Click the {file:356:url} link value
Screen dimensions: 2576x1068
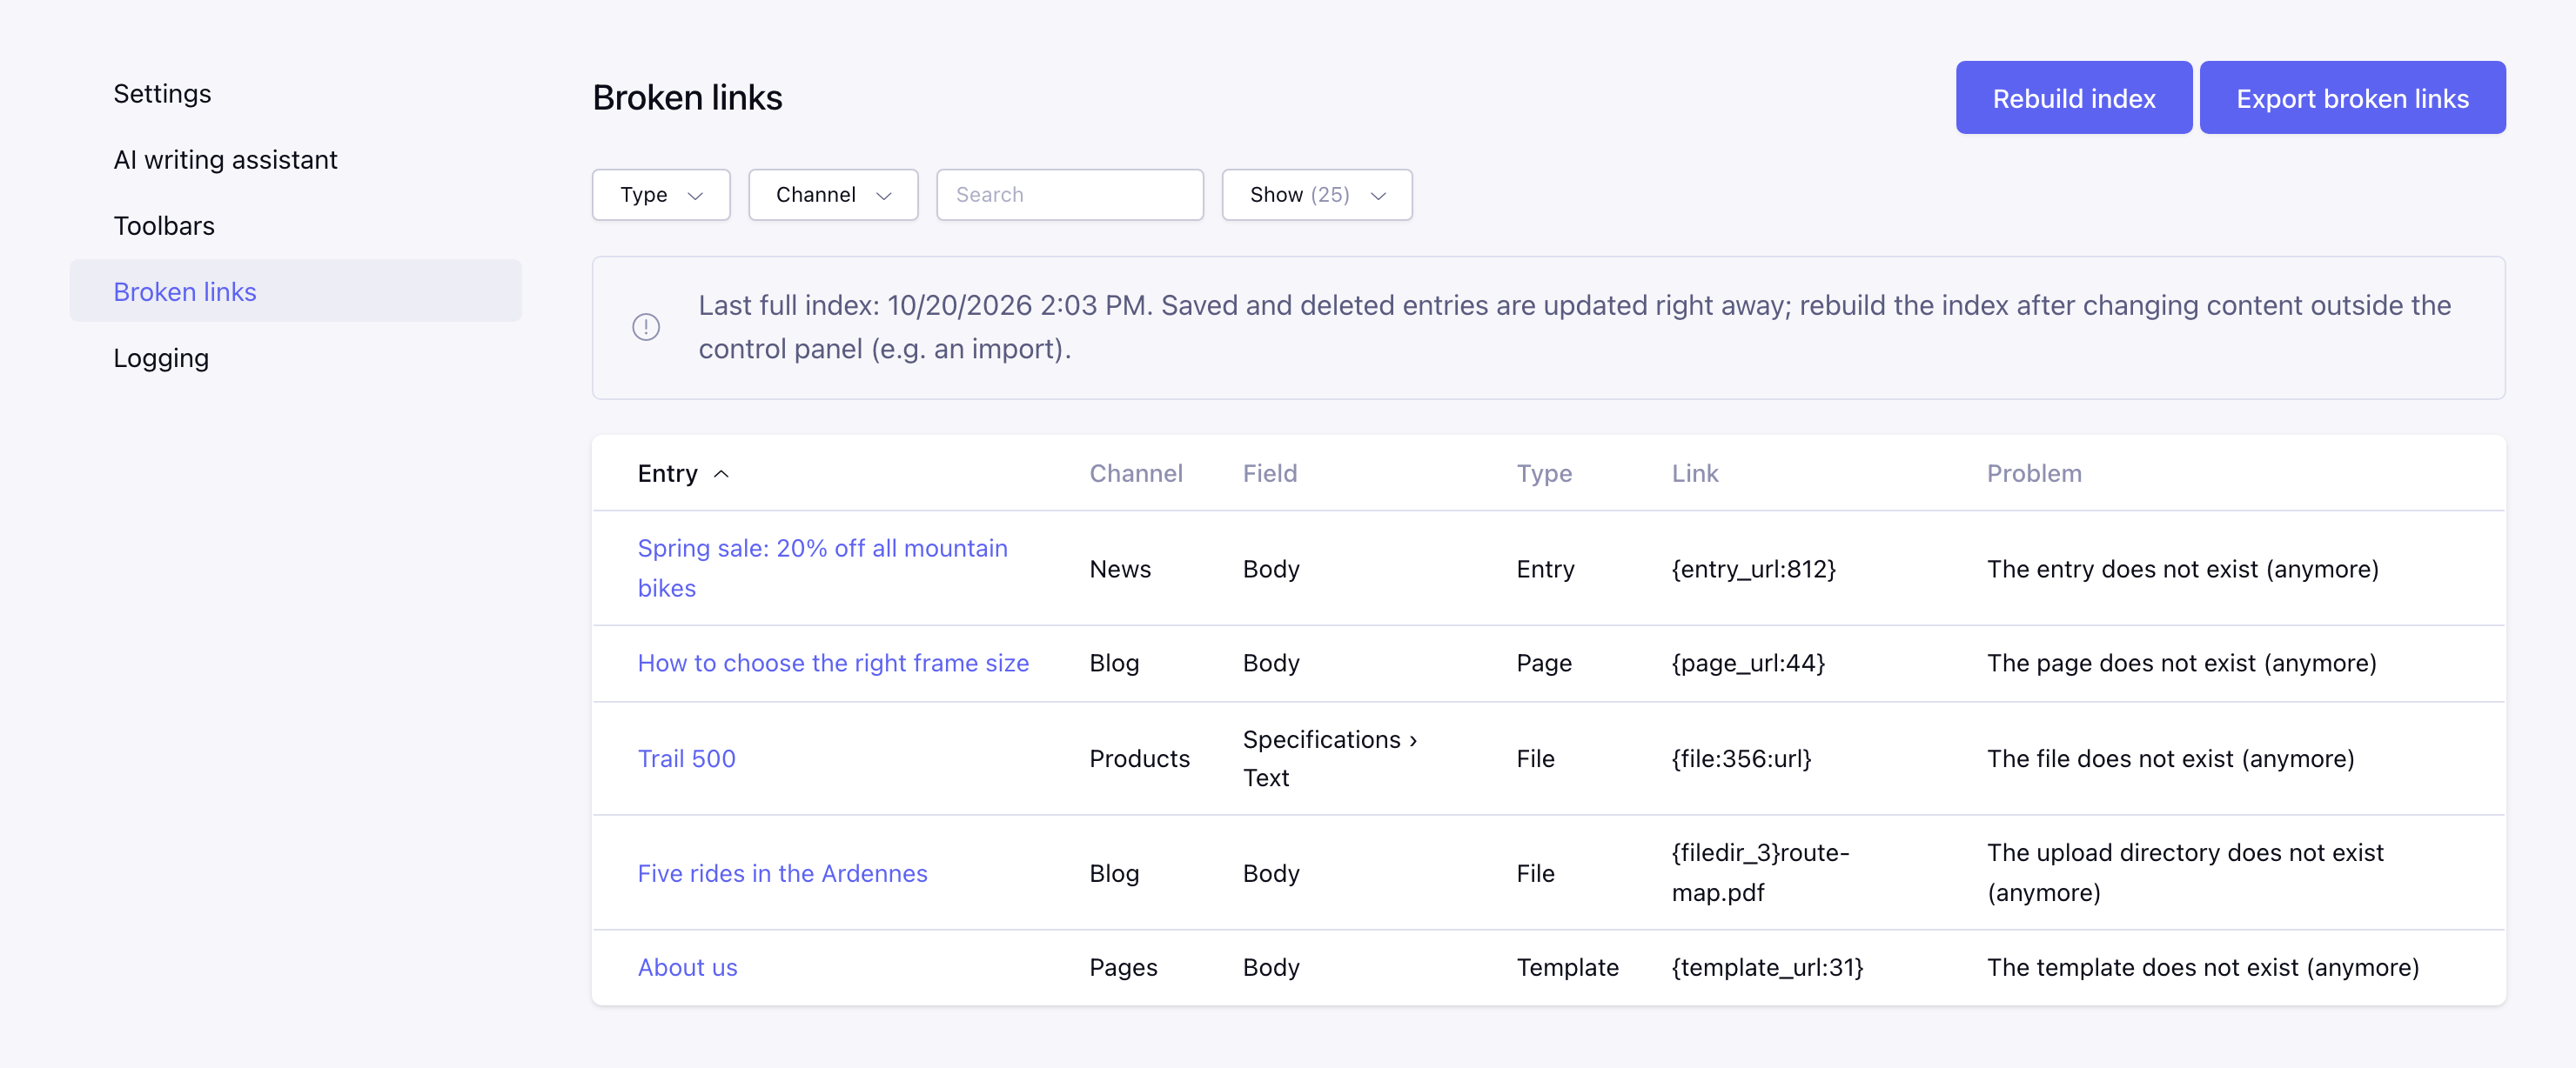point(1742,759)
